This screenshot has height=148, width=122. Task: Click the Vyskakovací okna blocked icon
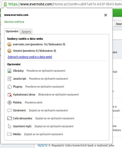click(10, 95)
